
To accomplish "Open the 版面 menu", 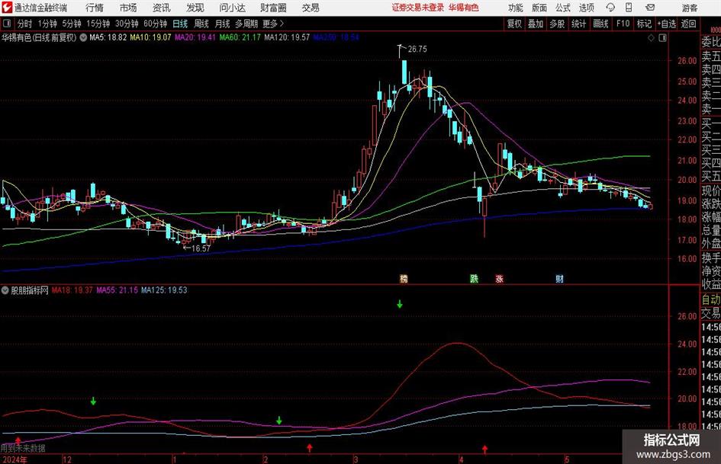I will pyautogui.click(x=539, y=8).
